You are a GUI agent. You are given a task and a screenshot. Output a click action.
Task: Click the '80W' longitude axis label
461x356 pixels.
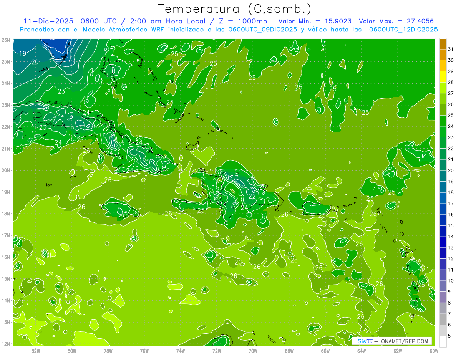(x=72, y=351)
